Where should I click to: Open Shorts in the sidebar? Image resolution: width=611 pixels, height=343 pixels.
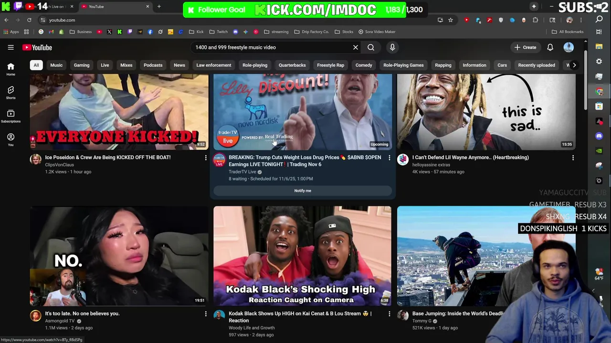tap(11, 92)
